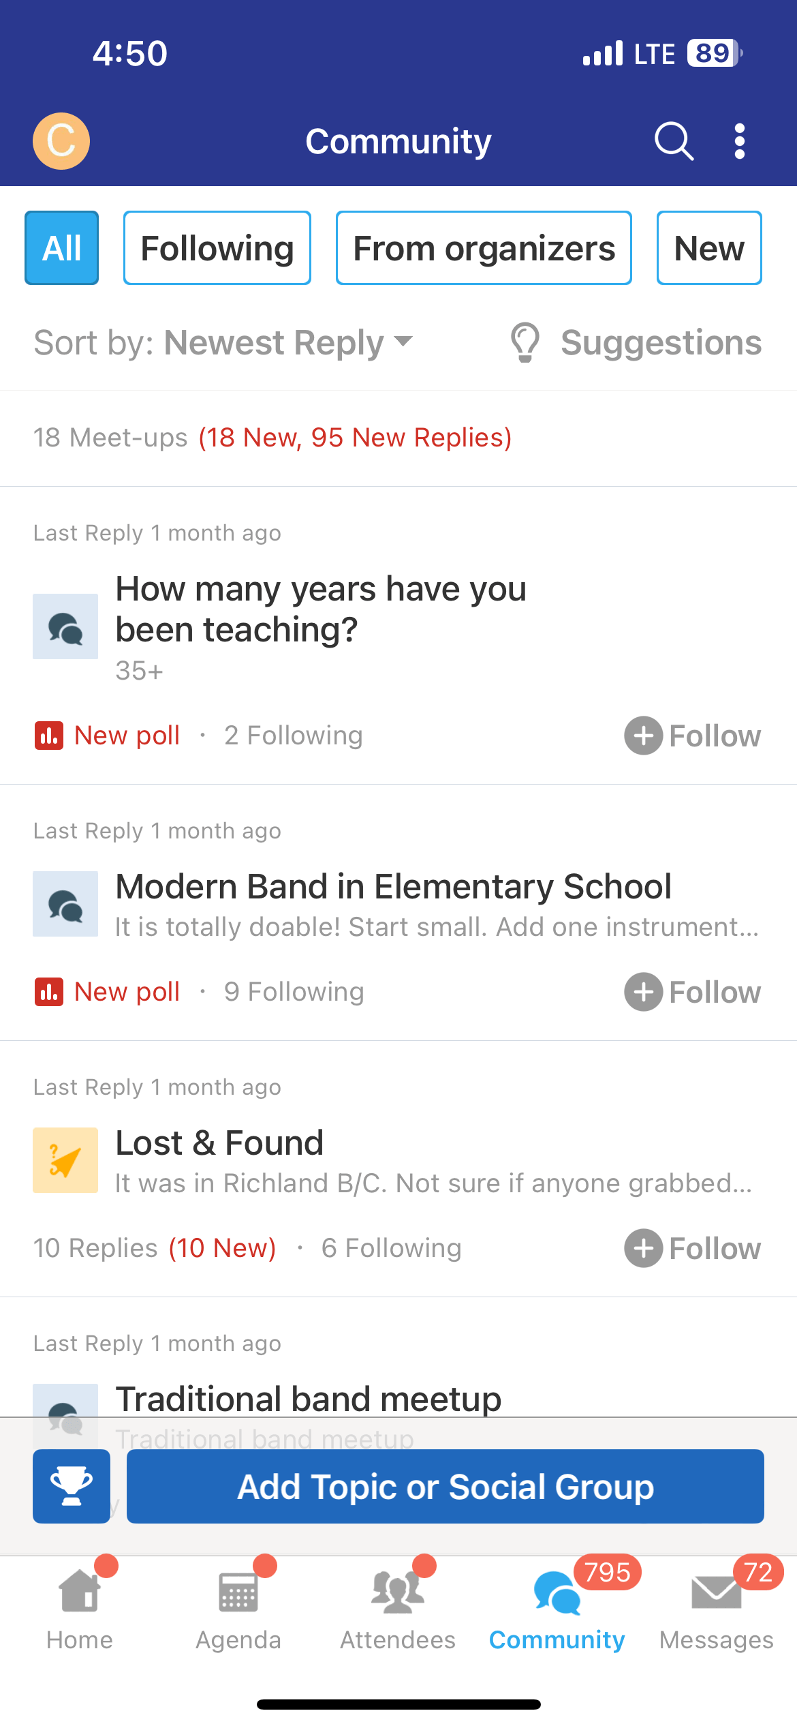
Task: Follow the How many years teaching poll
Action: point(693,736)
